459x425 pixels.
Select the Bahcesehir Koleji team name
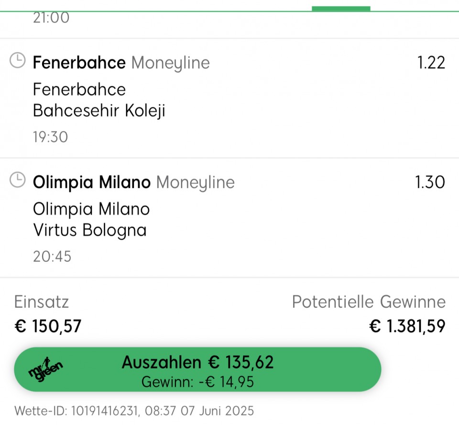tap(99, 111)
